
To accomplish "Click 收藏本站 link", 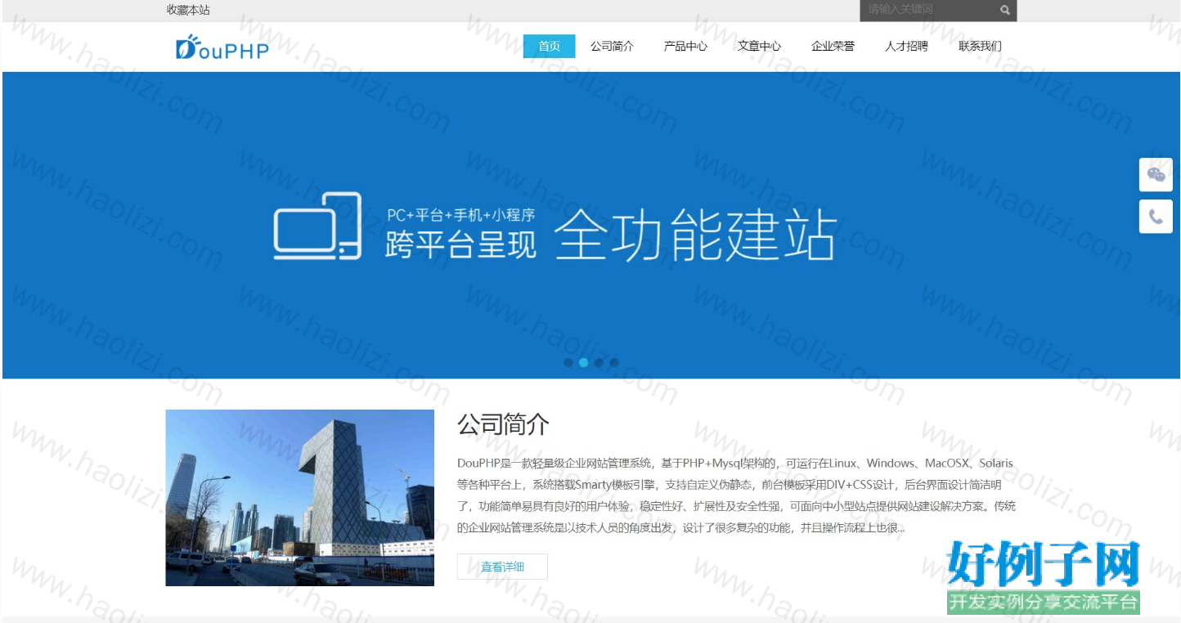I will 188,10.
